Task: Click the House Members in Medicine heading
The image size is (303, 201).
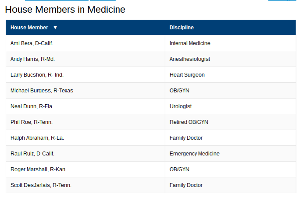Action: [65, 10]
